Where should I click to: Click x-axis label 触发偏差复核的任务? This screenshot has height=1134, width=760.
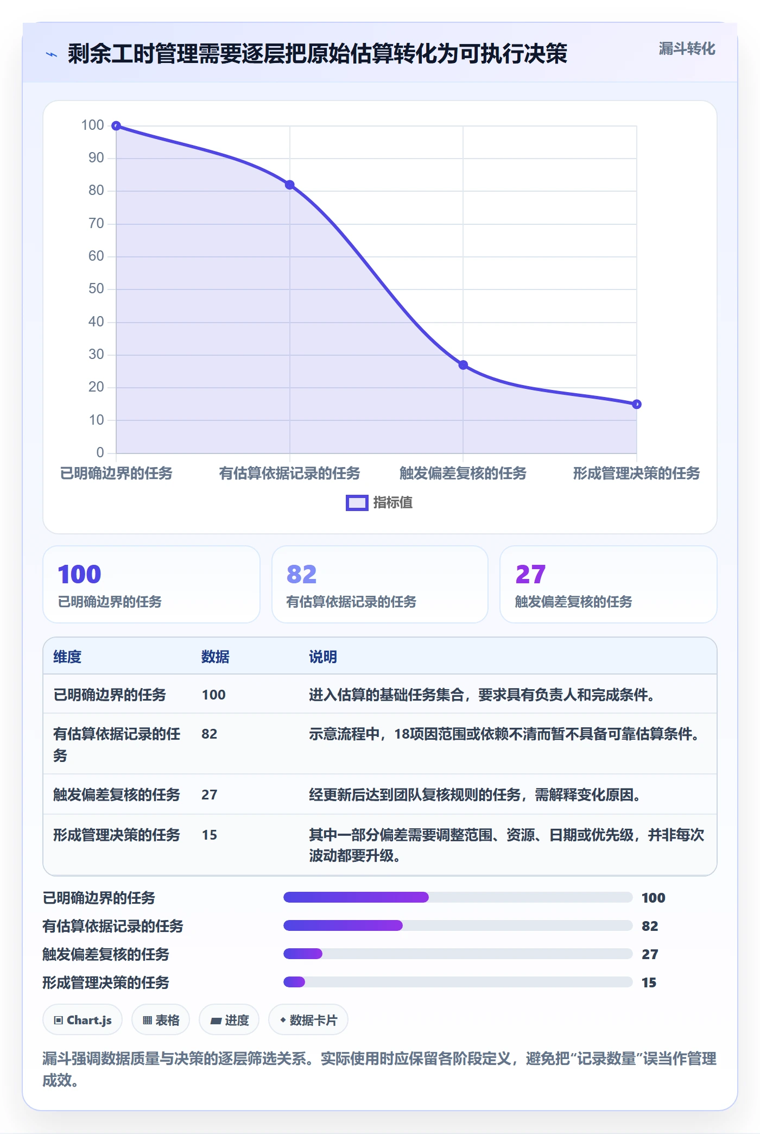tap(463, 473)
